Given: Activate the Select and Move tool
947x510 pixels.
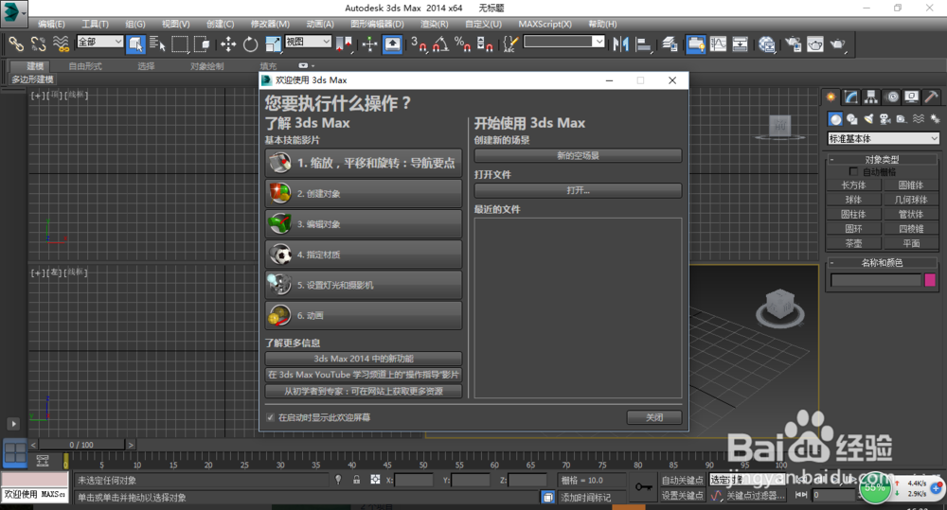Looking at the screenshot, I should (x=227, y=44).
